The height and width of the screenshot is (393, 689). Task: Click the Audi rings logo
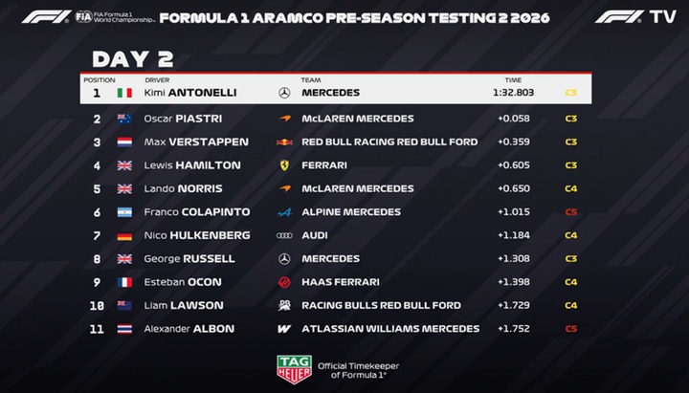[x=283, y=235]
